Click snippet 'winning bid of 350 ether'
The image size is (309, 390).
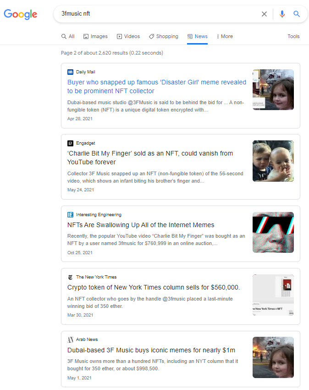click(150, 302)
